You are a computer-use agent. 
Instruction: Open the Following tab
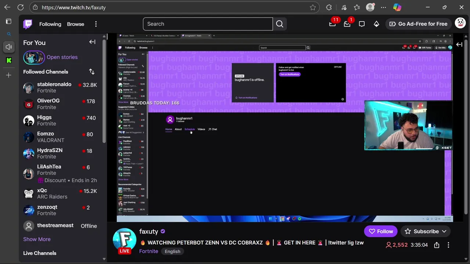[x=50, y=24]
